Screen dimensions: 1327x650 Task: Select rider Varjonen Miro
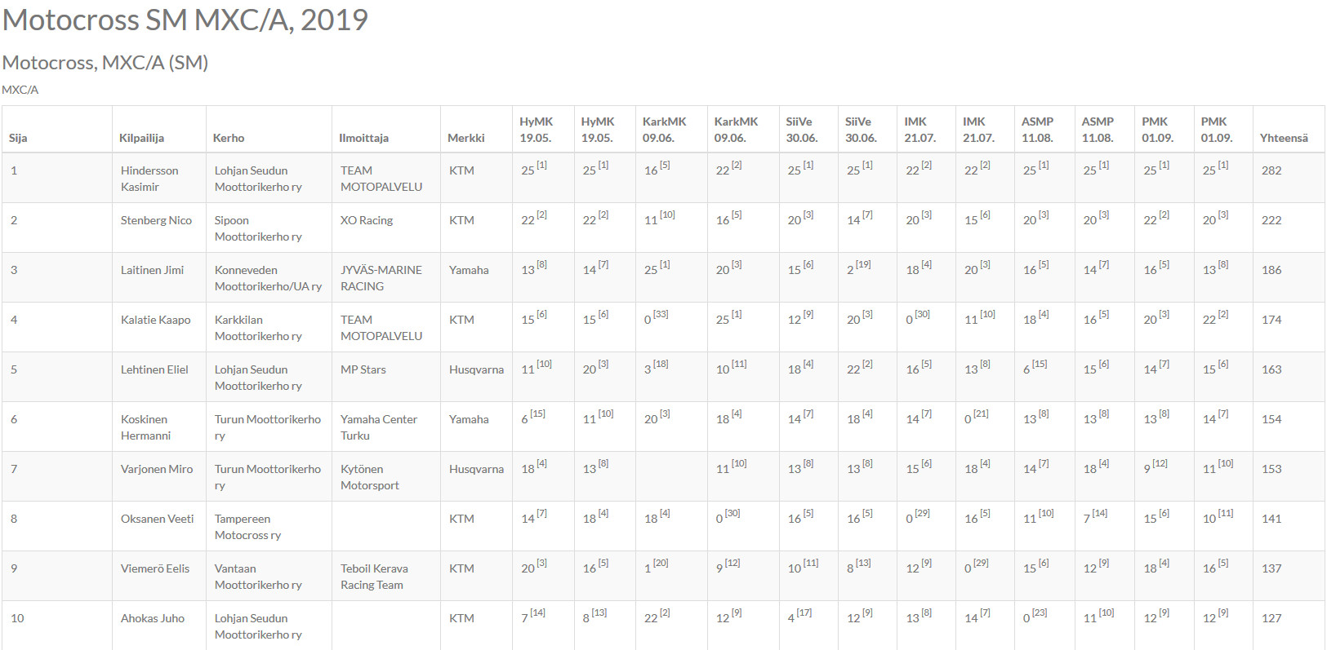tap(157, 469)
